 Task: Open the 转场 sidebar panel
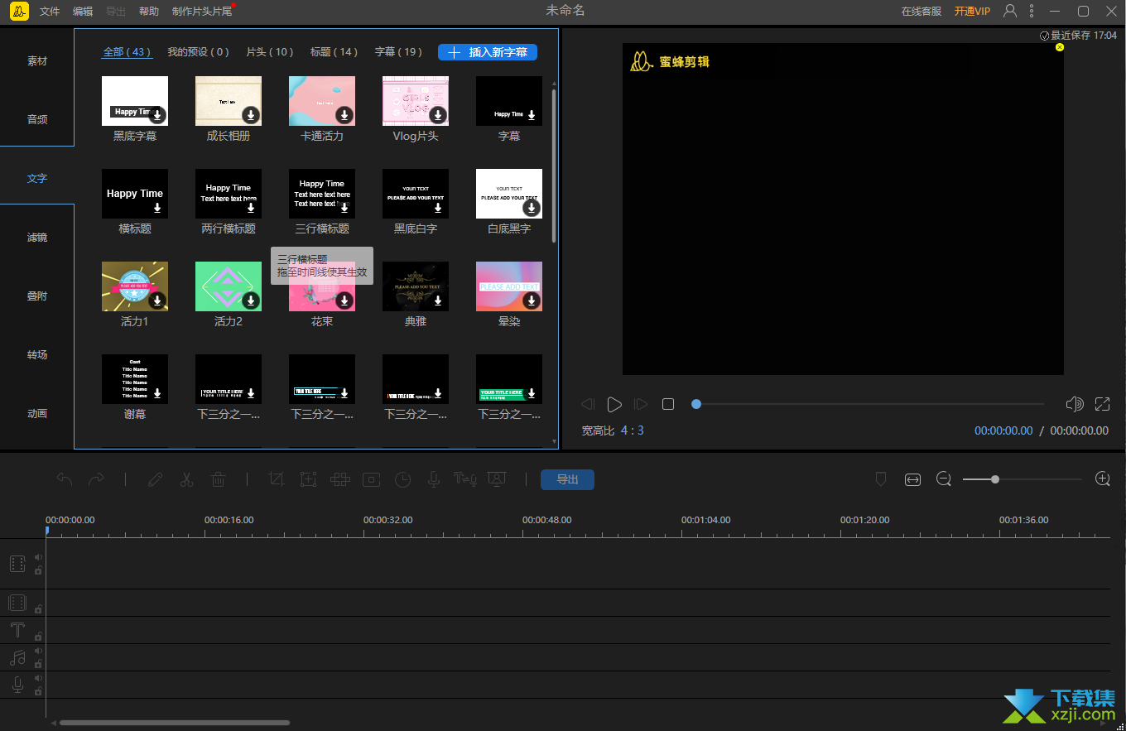click(x=37, y=355)
